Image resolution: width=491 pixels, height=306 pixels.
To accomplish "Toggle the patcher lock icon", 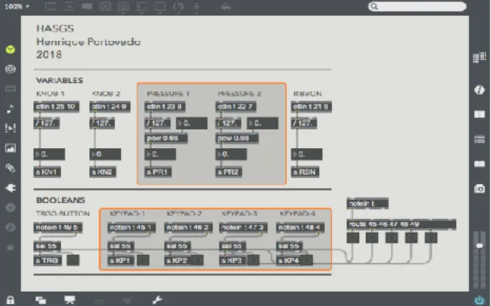I will [x=11, y=300].
